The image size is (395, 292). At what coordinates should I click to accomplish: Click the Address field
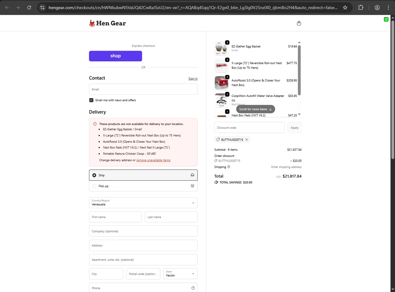click(x=143, y=245)
